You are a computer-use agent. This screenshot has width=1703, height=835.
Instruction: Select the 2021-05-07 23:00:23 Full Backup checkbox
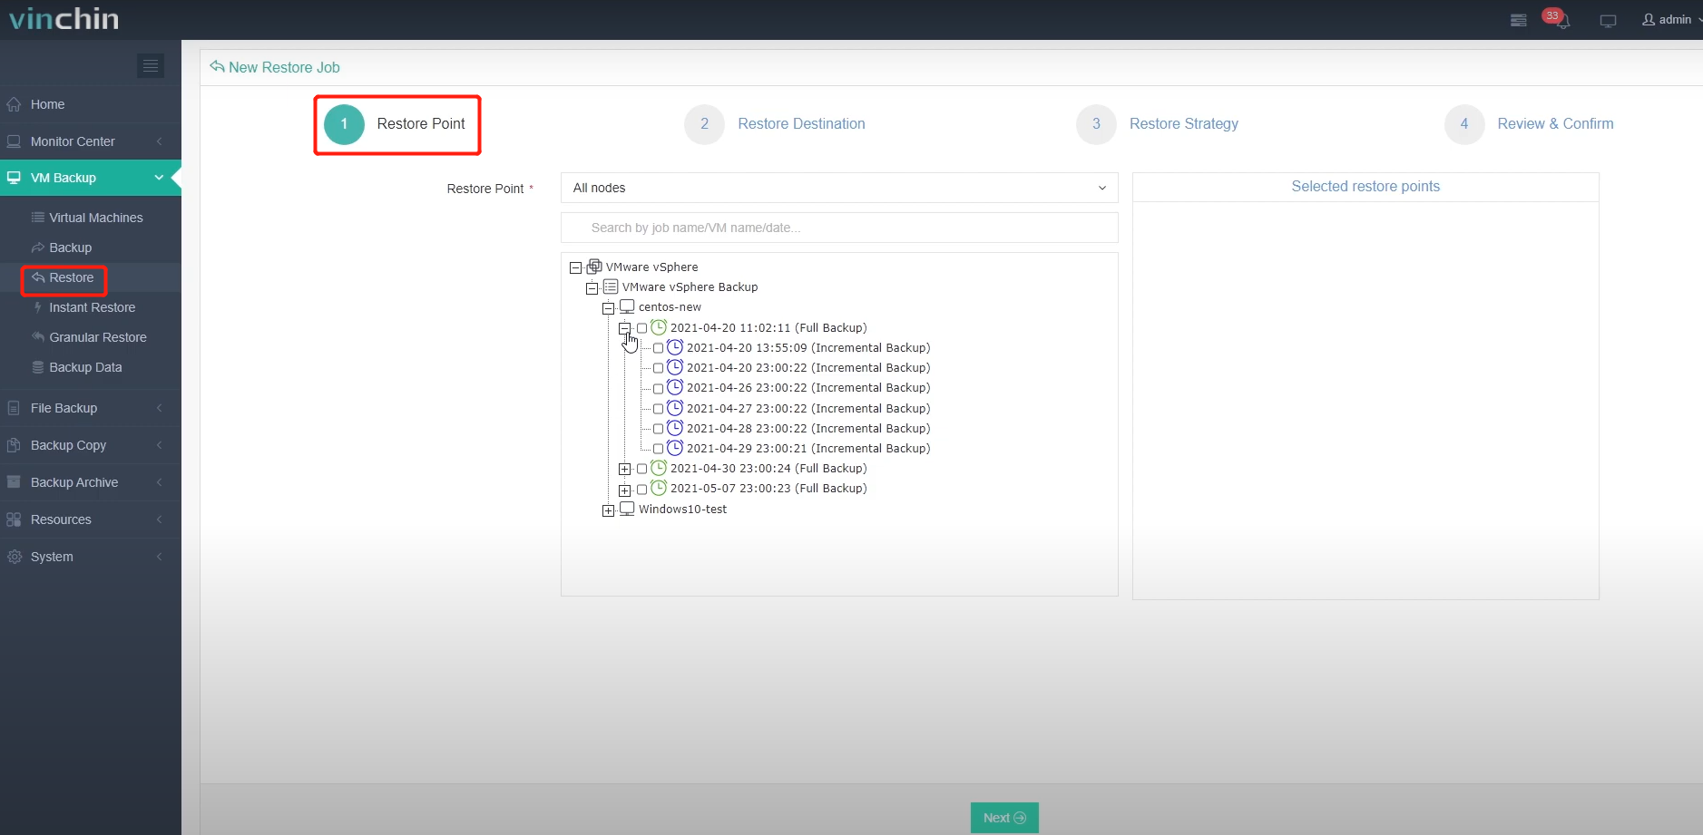click(x=642, y=490)
